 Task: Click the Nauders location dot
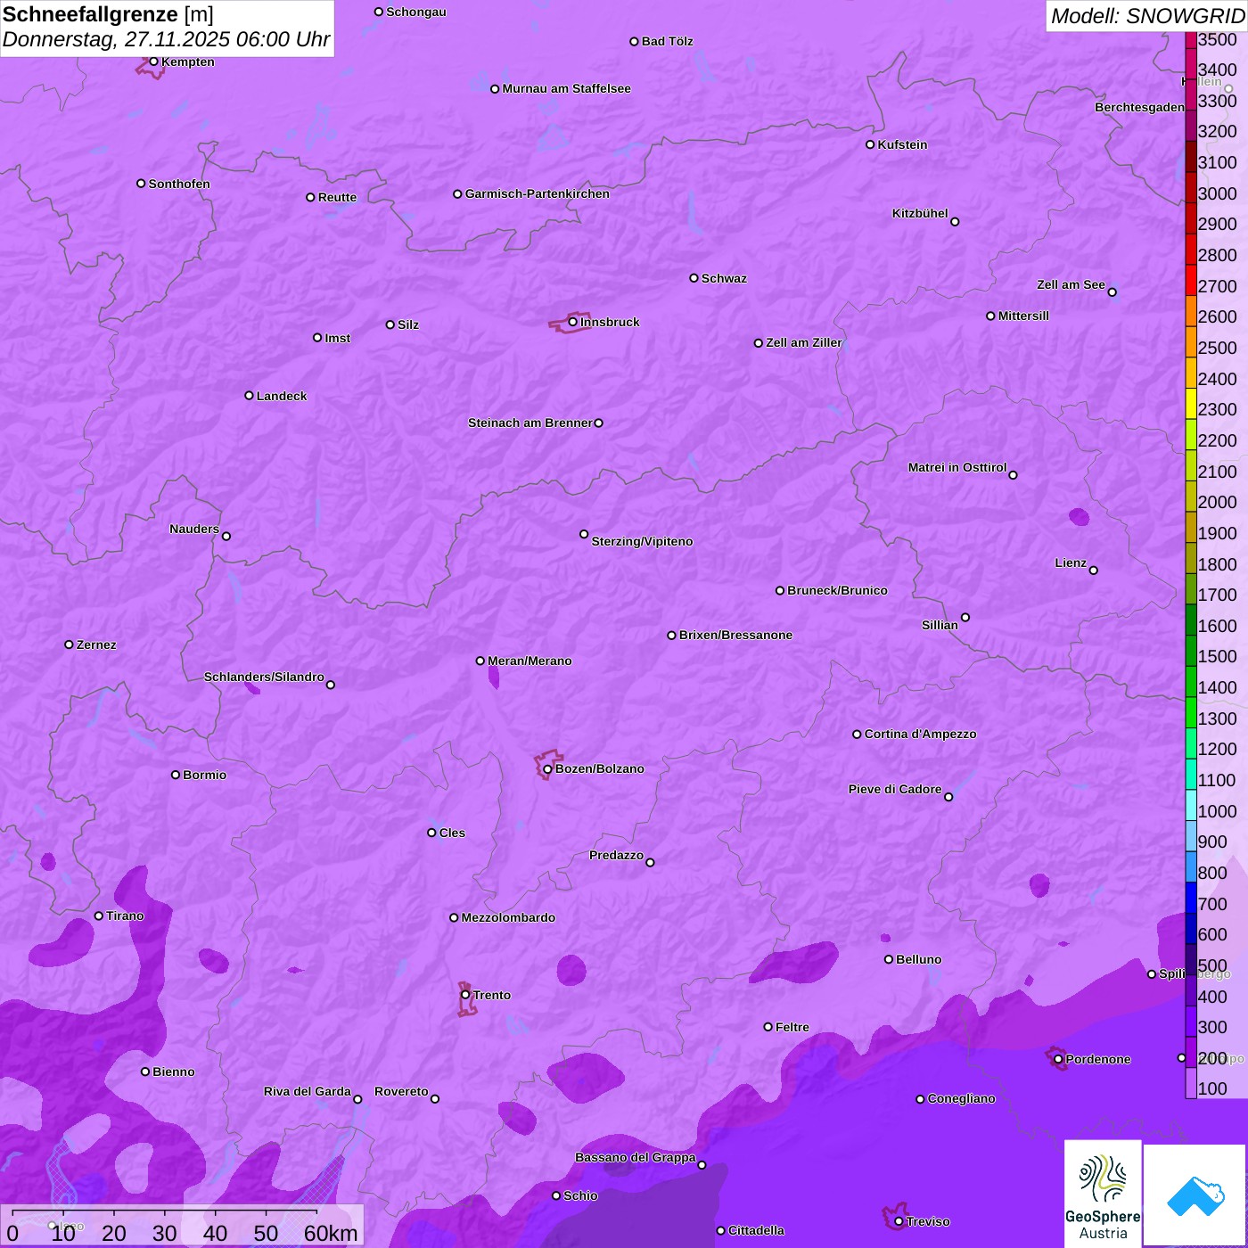226,536
